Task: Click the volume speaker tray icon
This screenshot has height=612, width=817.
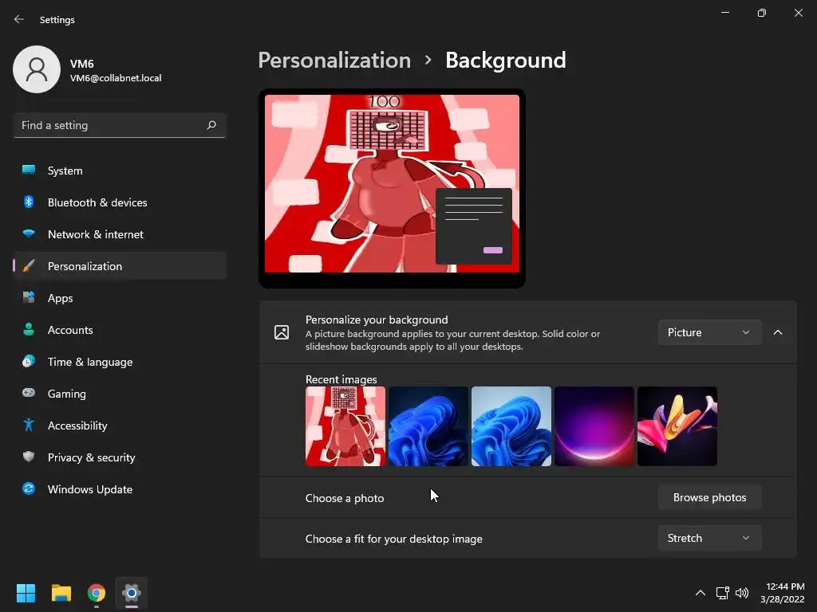Action: 741,593
